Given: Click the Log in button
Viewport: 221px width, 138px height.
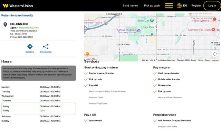Looking at the screenshot, I should point(212,6).
